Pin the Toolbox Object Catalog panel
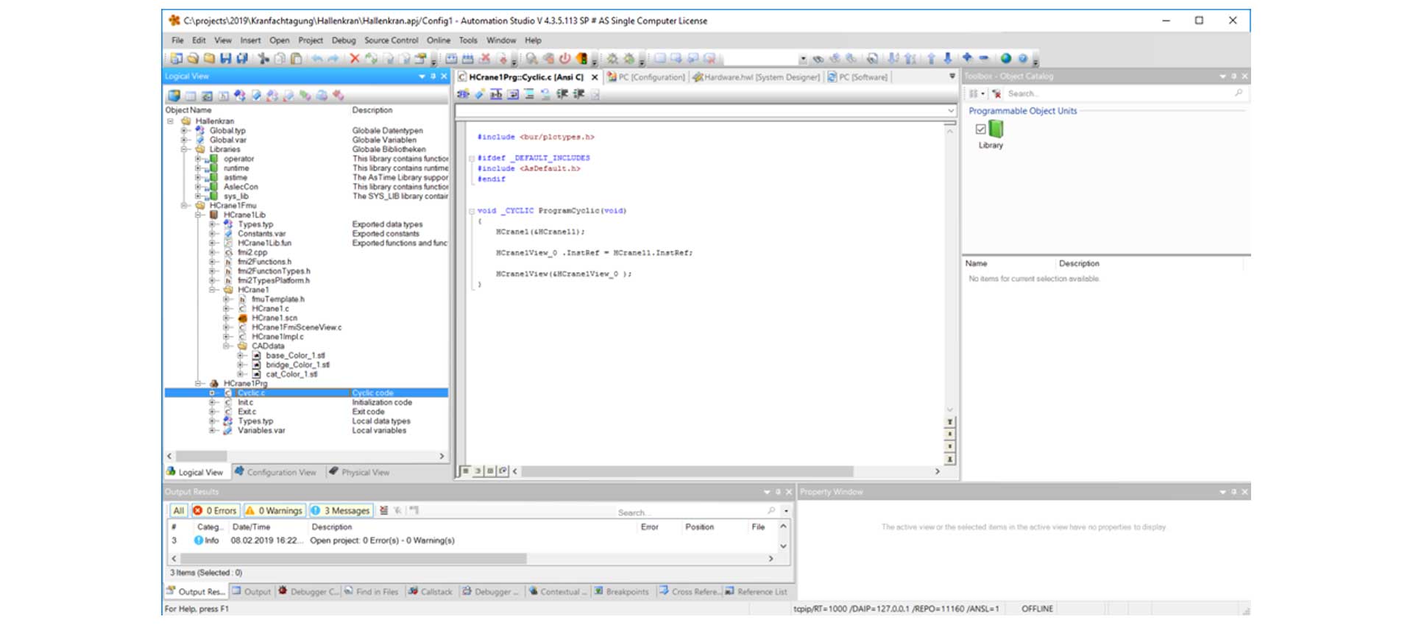Viewport: 1413px width, 625px height. (1233, 76)
